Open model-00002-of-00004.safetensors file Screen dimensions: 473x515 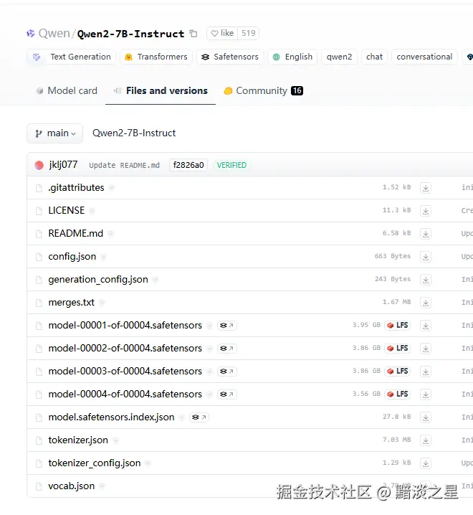pyautogui.click(x=125, y=349)
